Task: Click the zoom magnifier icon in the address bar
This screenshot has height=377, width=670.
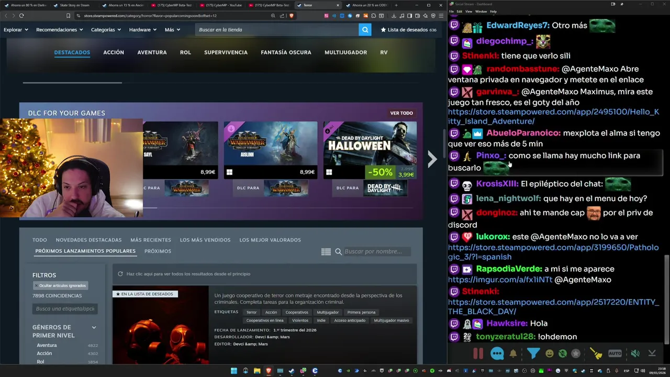Action: click(x=273, y=16)
